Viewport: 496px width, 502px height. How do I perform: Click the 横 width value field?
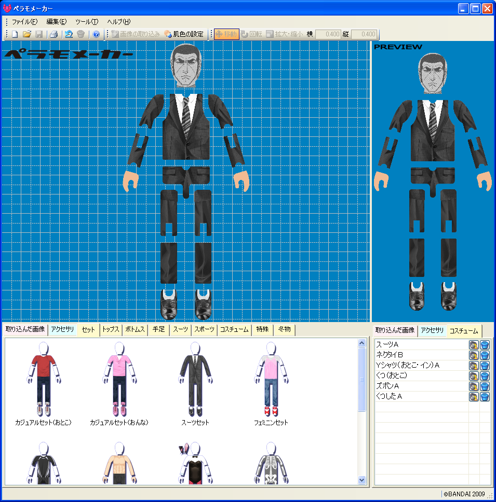(x=328, y=34)
